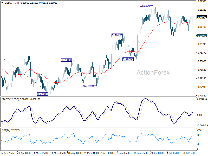Click the 0.80120 price label

[117, 35]
